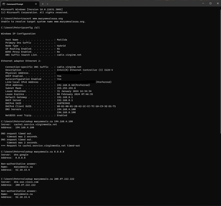Viewport: 221px width, 206px height.
Task: Click the ipconfig /all command line
Action: 20,28
